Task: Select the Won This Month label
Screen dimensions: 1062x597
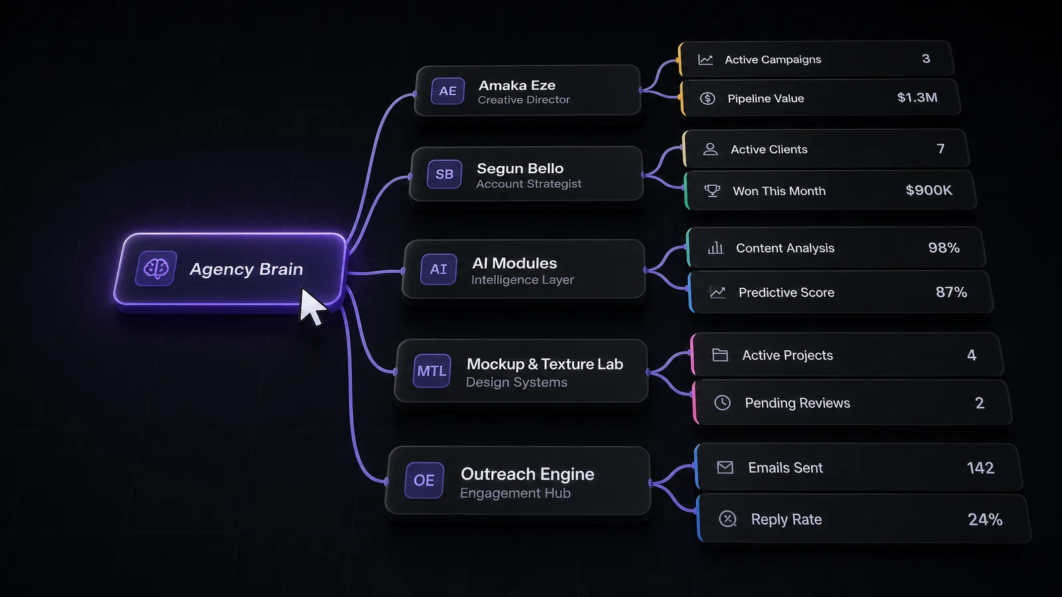Action: tap(779, 191)
